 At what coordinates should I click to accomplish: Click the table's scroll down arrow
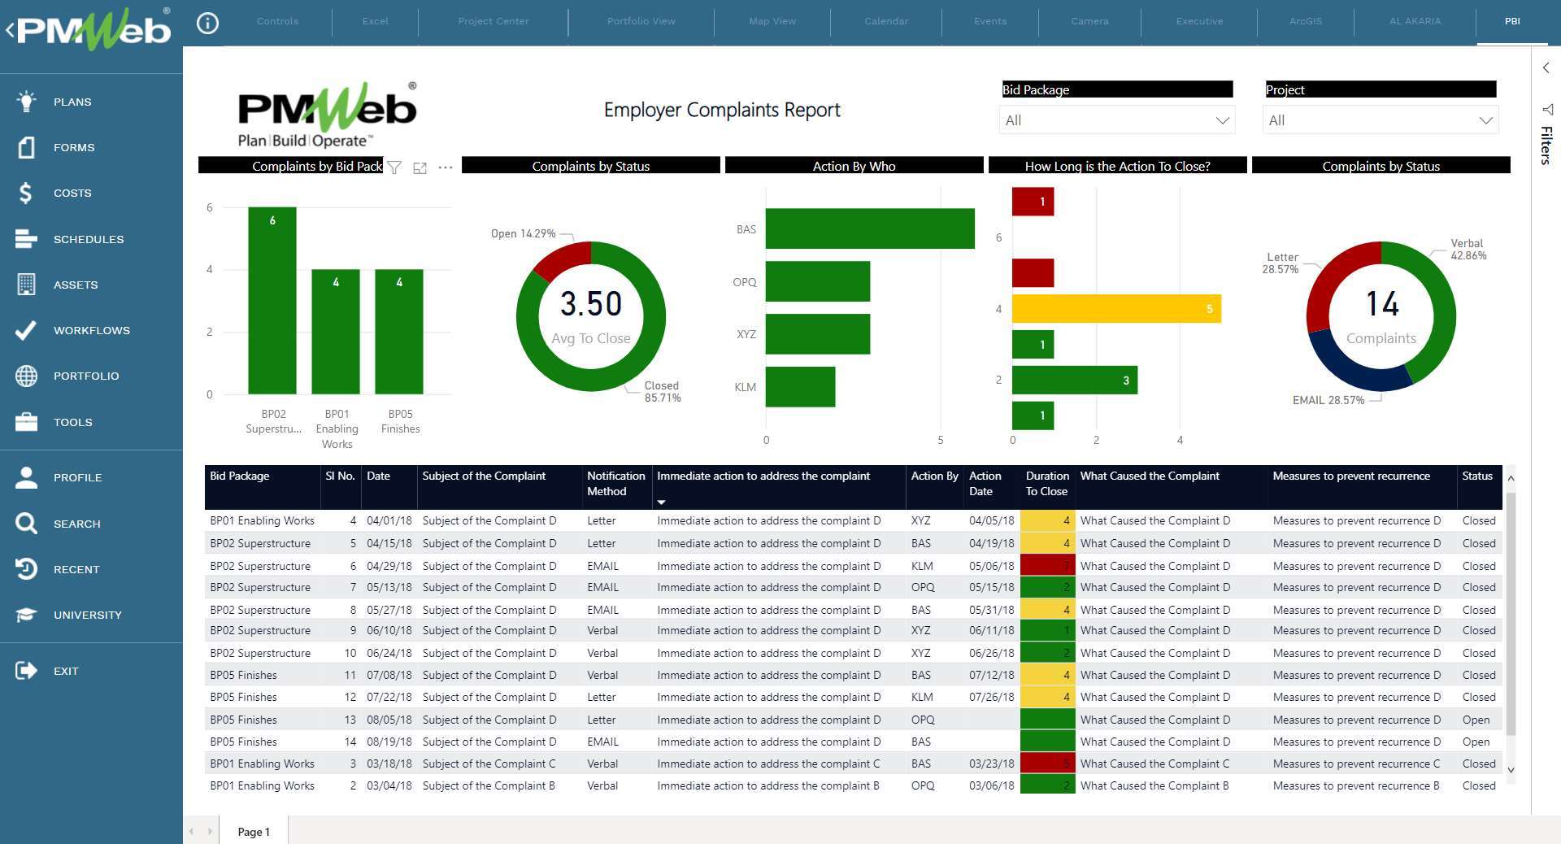[1511, 770]
